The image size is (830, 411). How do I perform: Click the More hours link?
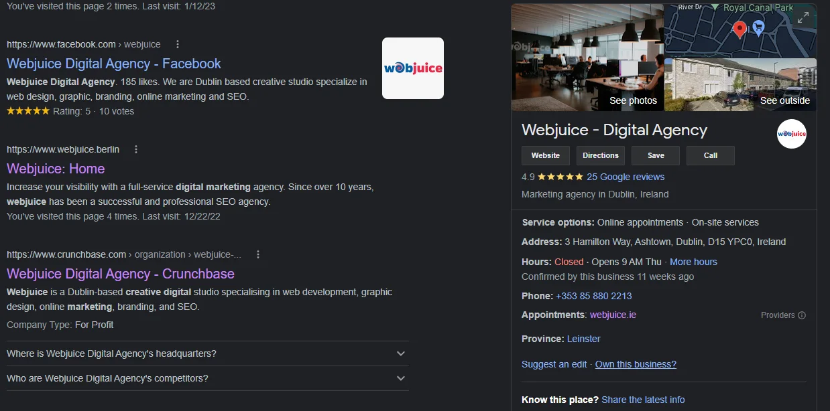click(693, 262)
